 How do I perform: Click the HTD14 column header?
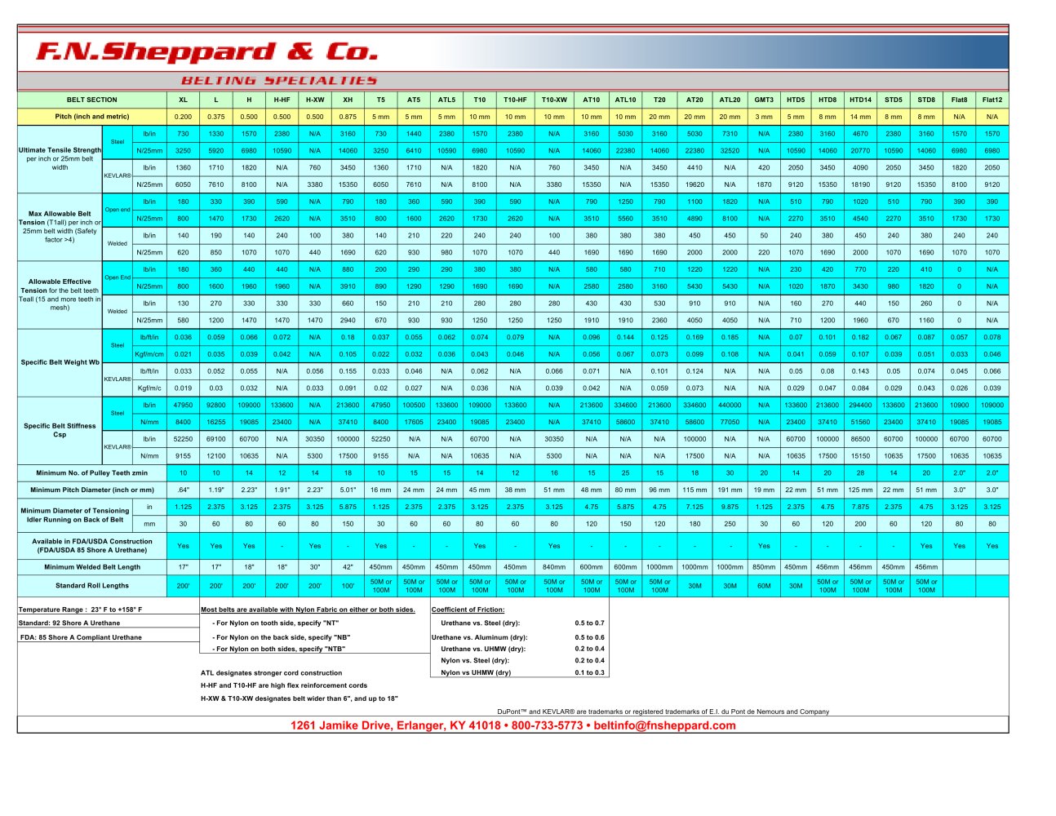click(x=860, y=100)
